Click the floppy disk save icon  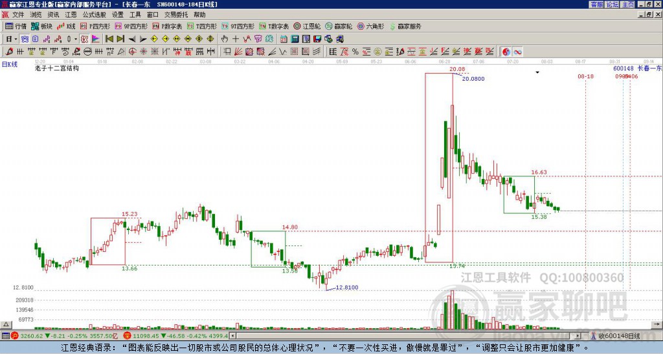pyautogui.click(x=317, y=39)
